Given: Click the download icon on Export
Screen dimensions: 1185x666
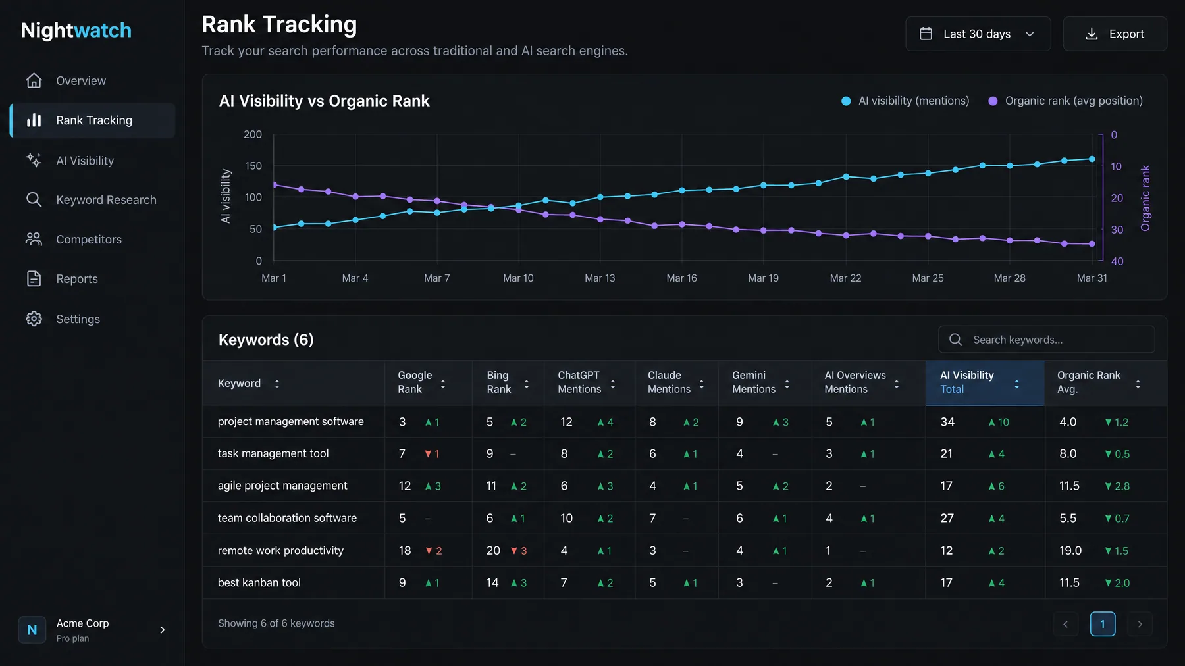Looking at the screenshot, I should pyautogui.click(x=1092, y=34).
